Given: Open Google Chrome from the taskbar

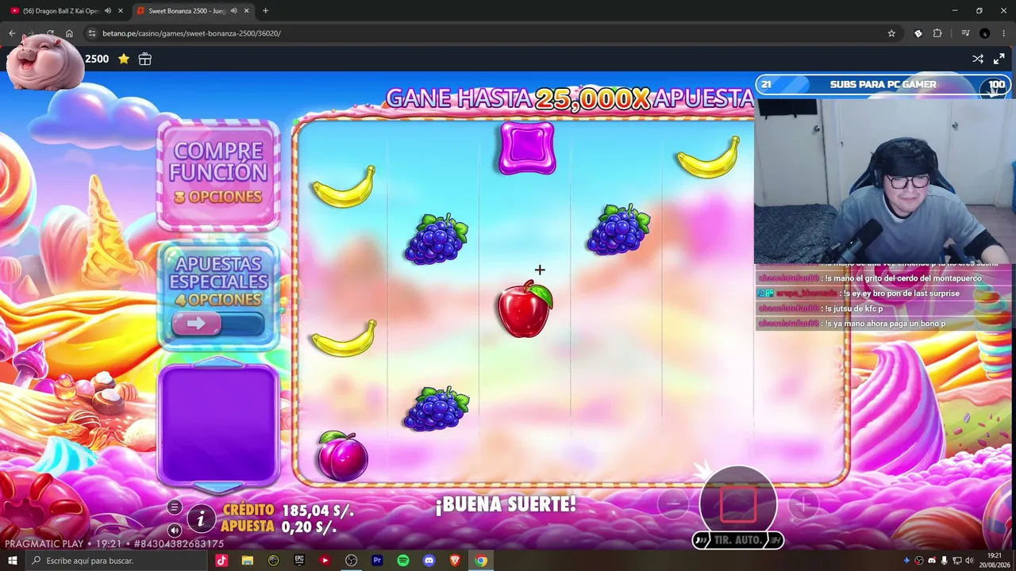Looking at the screenshot, I should pyautogui.click(x=481, y=561).
